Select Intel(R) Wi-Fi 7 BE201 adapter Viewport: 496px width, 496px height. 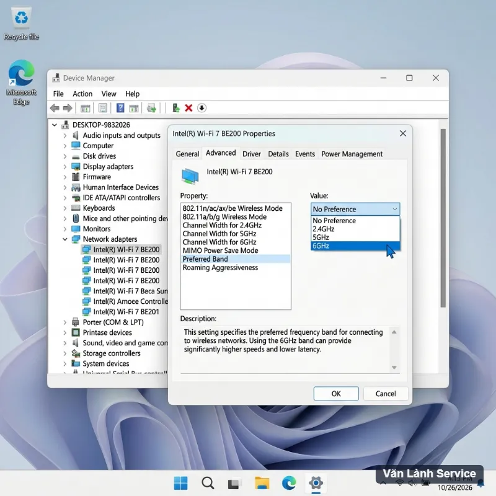point(125,312)
